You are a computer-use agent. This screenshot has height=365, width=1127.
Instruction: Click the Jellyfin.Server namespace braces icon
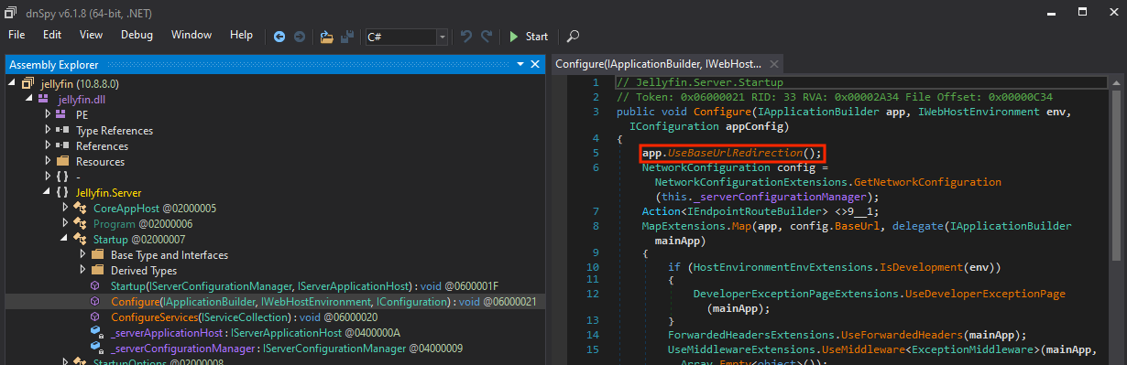click(61, 192)
